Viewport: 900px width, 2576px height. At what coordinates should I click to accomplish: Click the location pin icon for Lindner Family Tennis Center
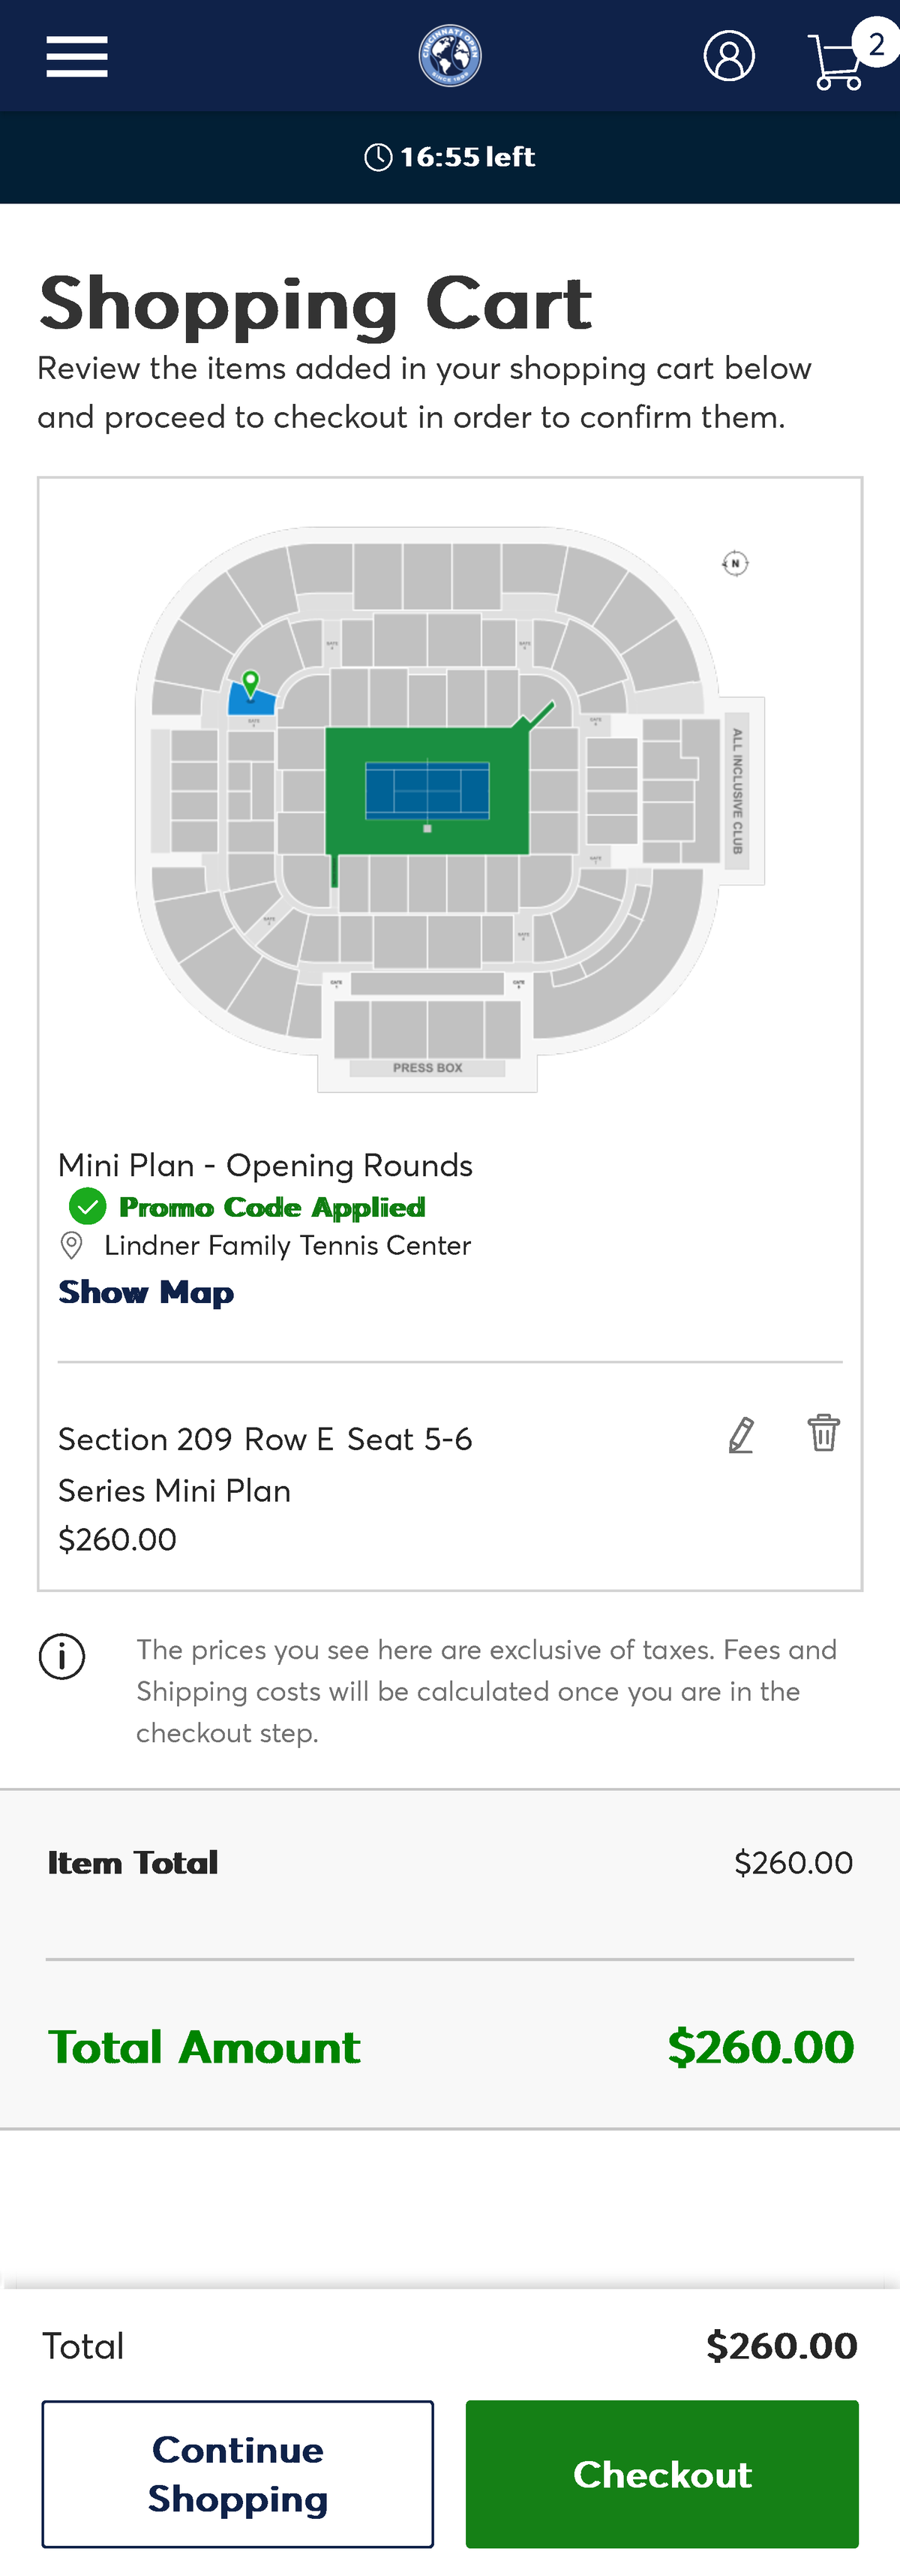71,1245
